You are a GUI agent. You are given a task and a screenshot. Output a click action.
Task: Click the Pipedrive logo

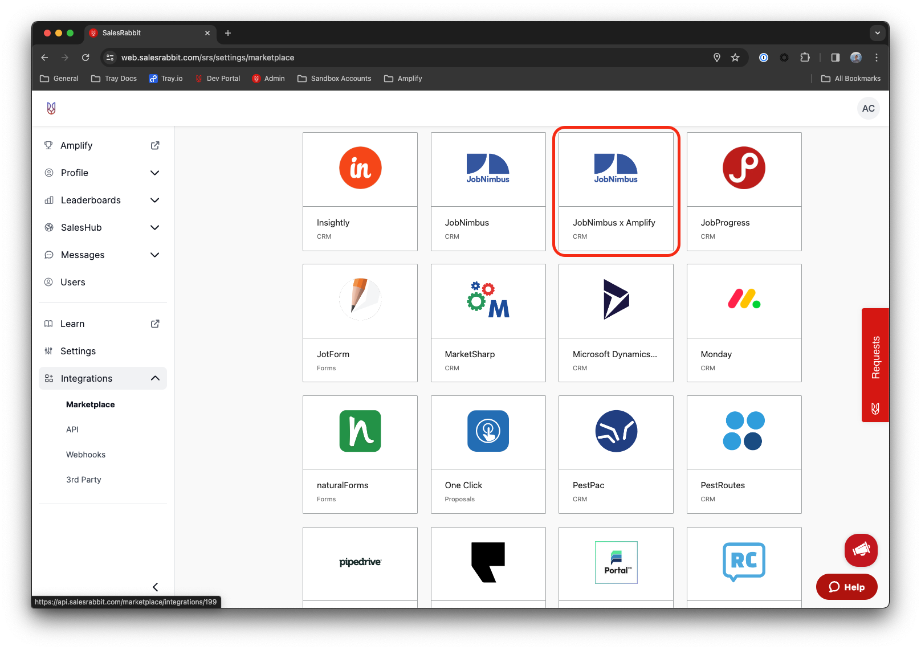coord(360,562)
